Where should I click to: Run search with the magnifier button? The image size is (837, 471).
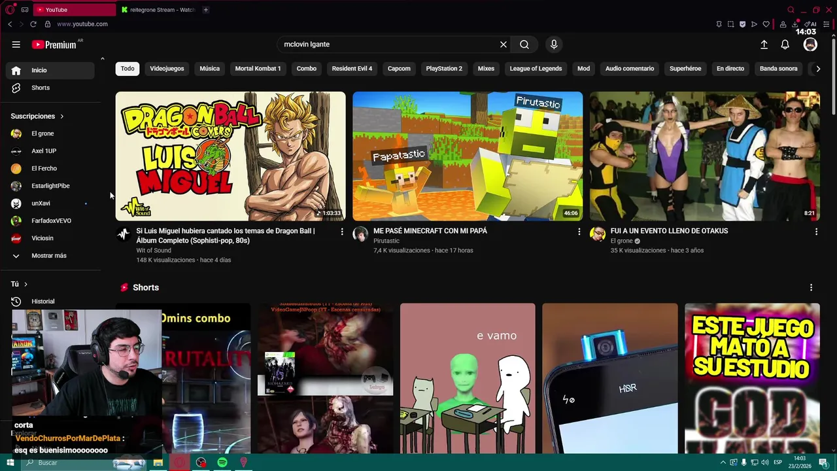[524, 44]
